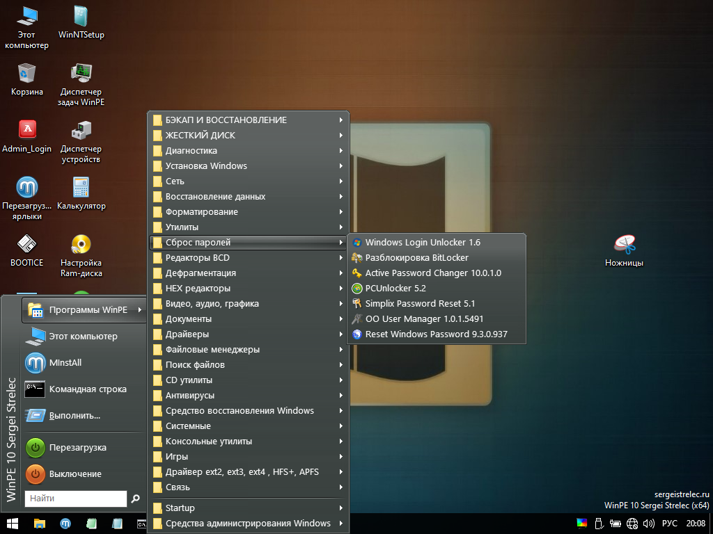This screenshot has height=534, width=713.
Task: Expand the Восстановление данных submenu
Action: pyautogui.click(x=249, y=197)
